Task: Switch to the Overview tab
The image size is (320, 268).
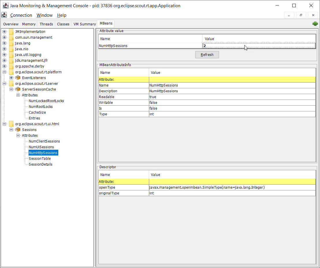Action: coord(11,24)
